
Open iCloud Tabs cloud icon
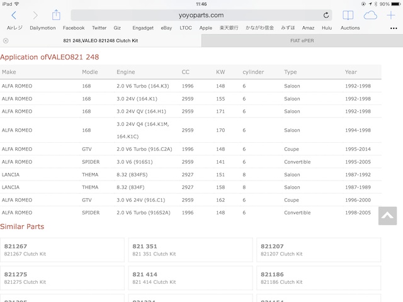[x=370, y=15]
